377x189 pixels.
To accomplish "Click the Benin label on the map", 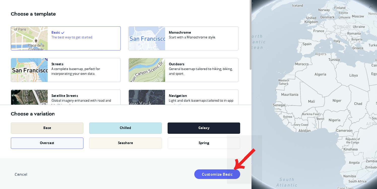I will point(321,119).
